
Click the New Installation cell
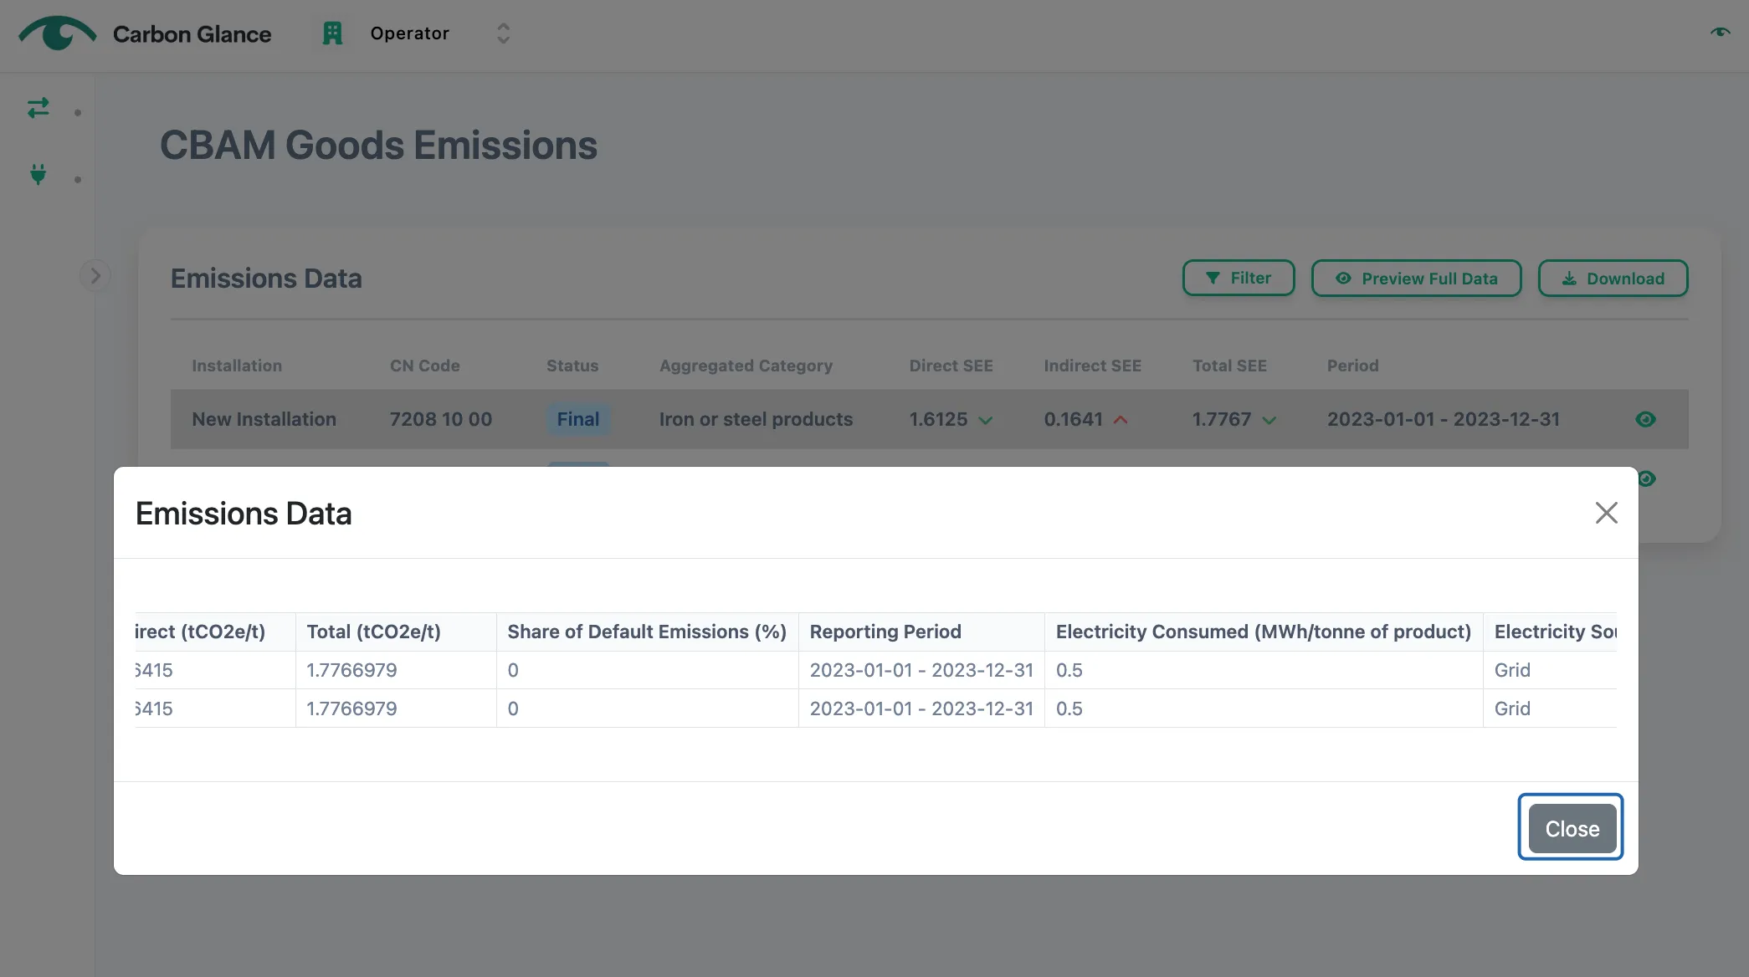[264, 419]
